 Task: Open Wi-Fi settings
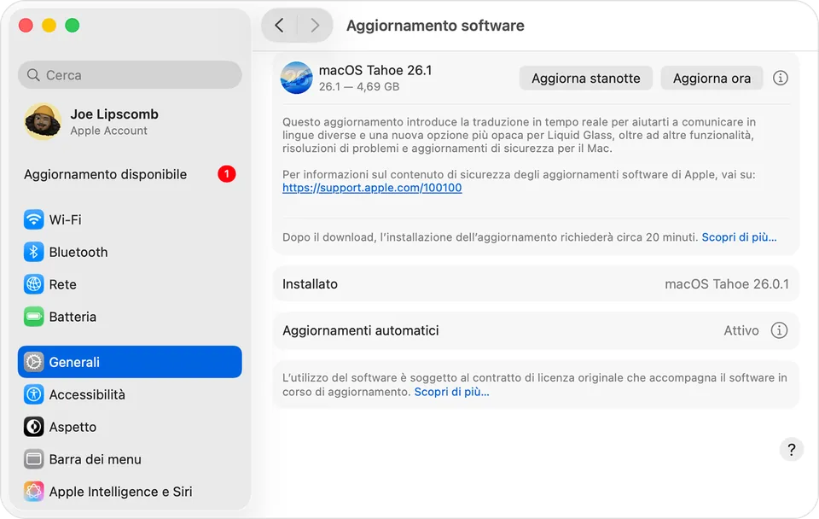click(x=130, y=219)
